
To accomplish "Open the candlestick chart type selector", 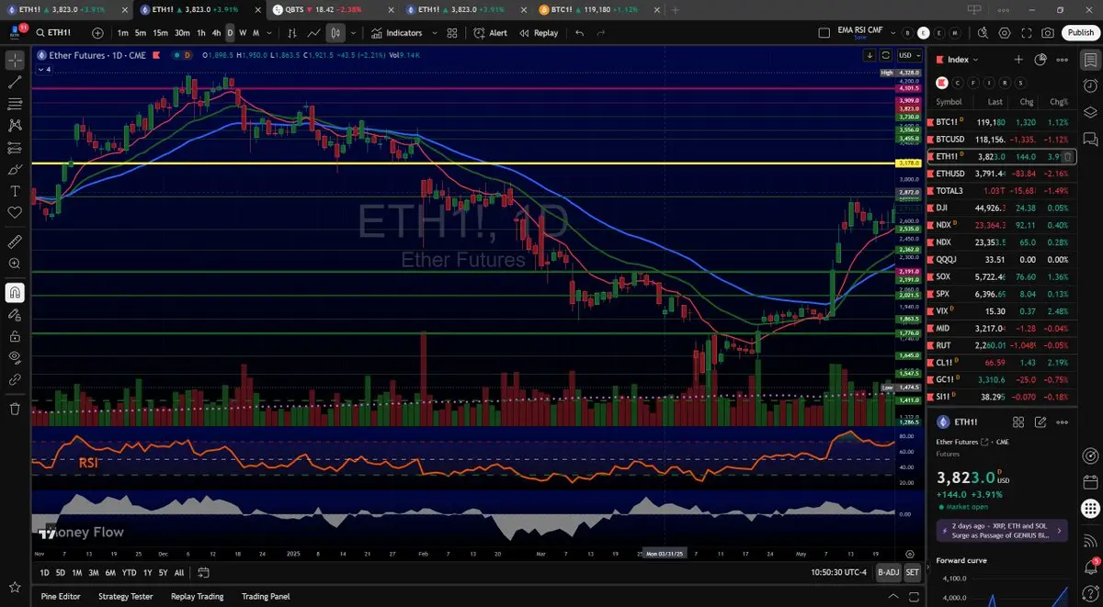I will pos(336,33).
